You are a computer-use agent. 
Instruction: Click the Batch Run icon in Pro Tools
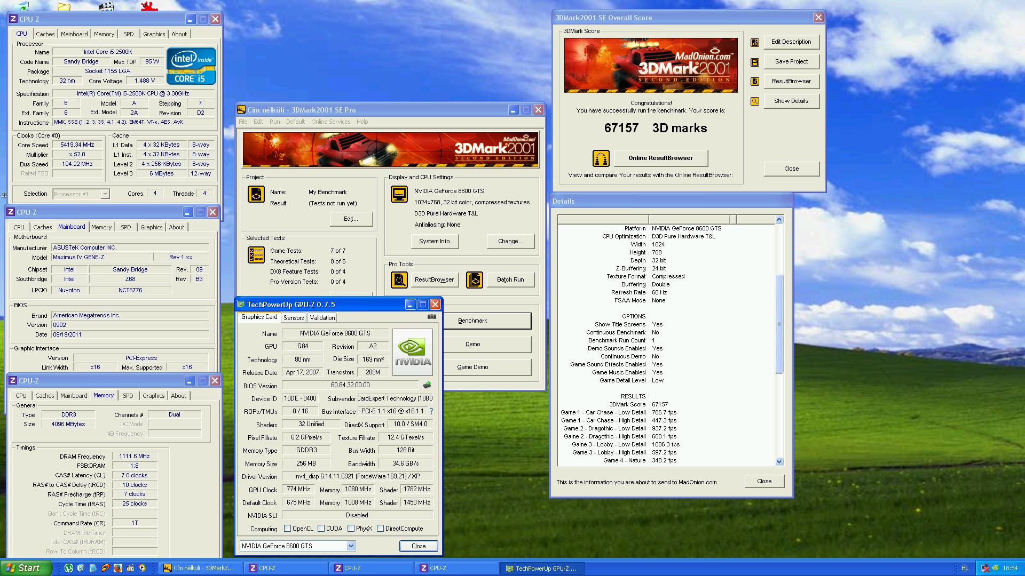[x=475, y=279]
